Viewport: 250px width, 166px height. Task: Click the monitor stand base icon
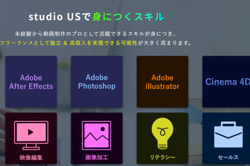point(31,149)
